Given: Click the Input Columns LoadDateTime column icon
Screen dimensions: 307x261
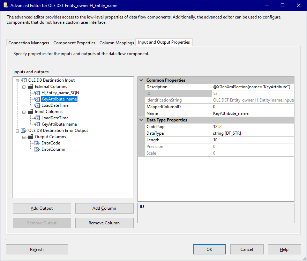Looking at the screenshot, I should point(37,118).
